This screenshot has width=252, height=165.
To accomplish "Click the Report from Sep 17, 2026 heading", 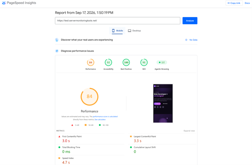I will click(x=84, y=12).
